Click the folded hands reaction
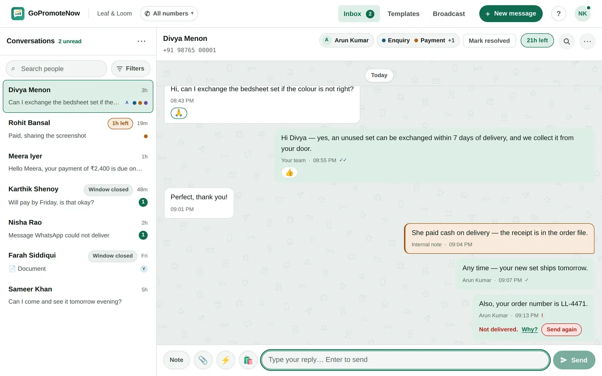This screenshot has height=376, width=602. 179,113
